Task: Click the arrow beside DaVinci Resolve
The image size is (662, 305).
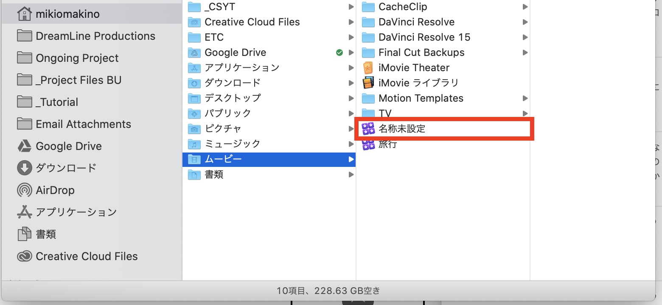Action: click(x=525, y=22)
